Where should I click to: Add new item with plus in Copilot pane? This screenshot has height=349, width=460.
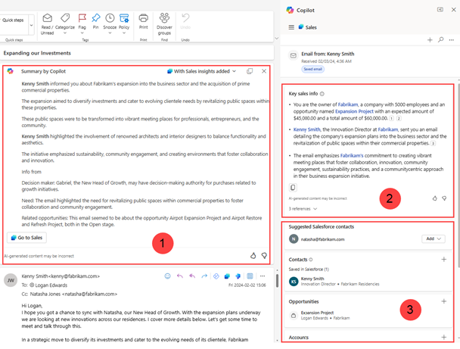(x=430, y=40)
